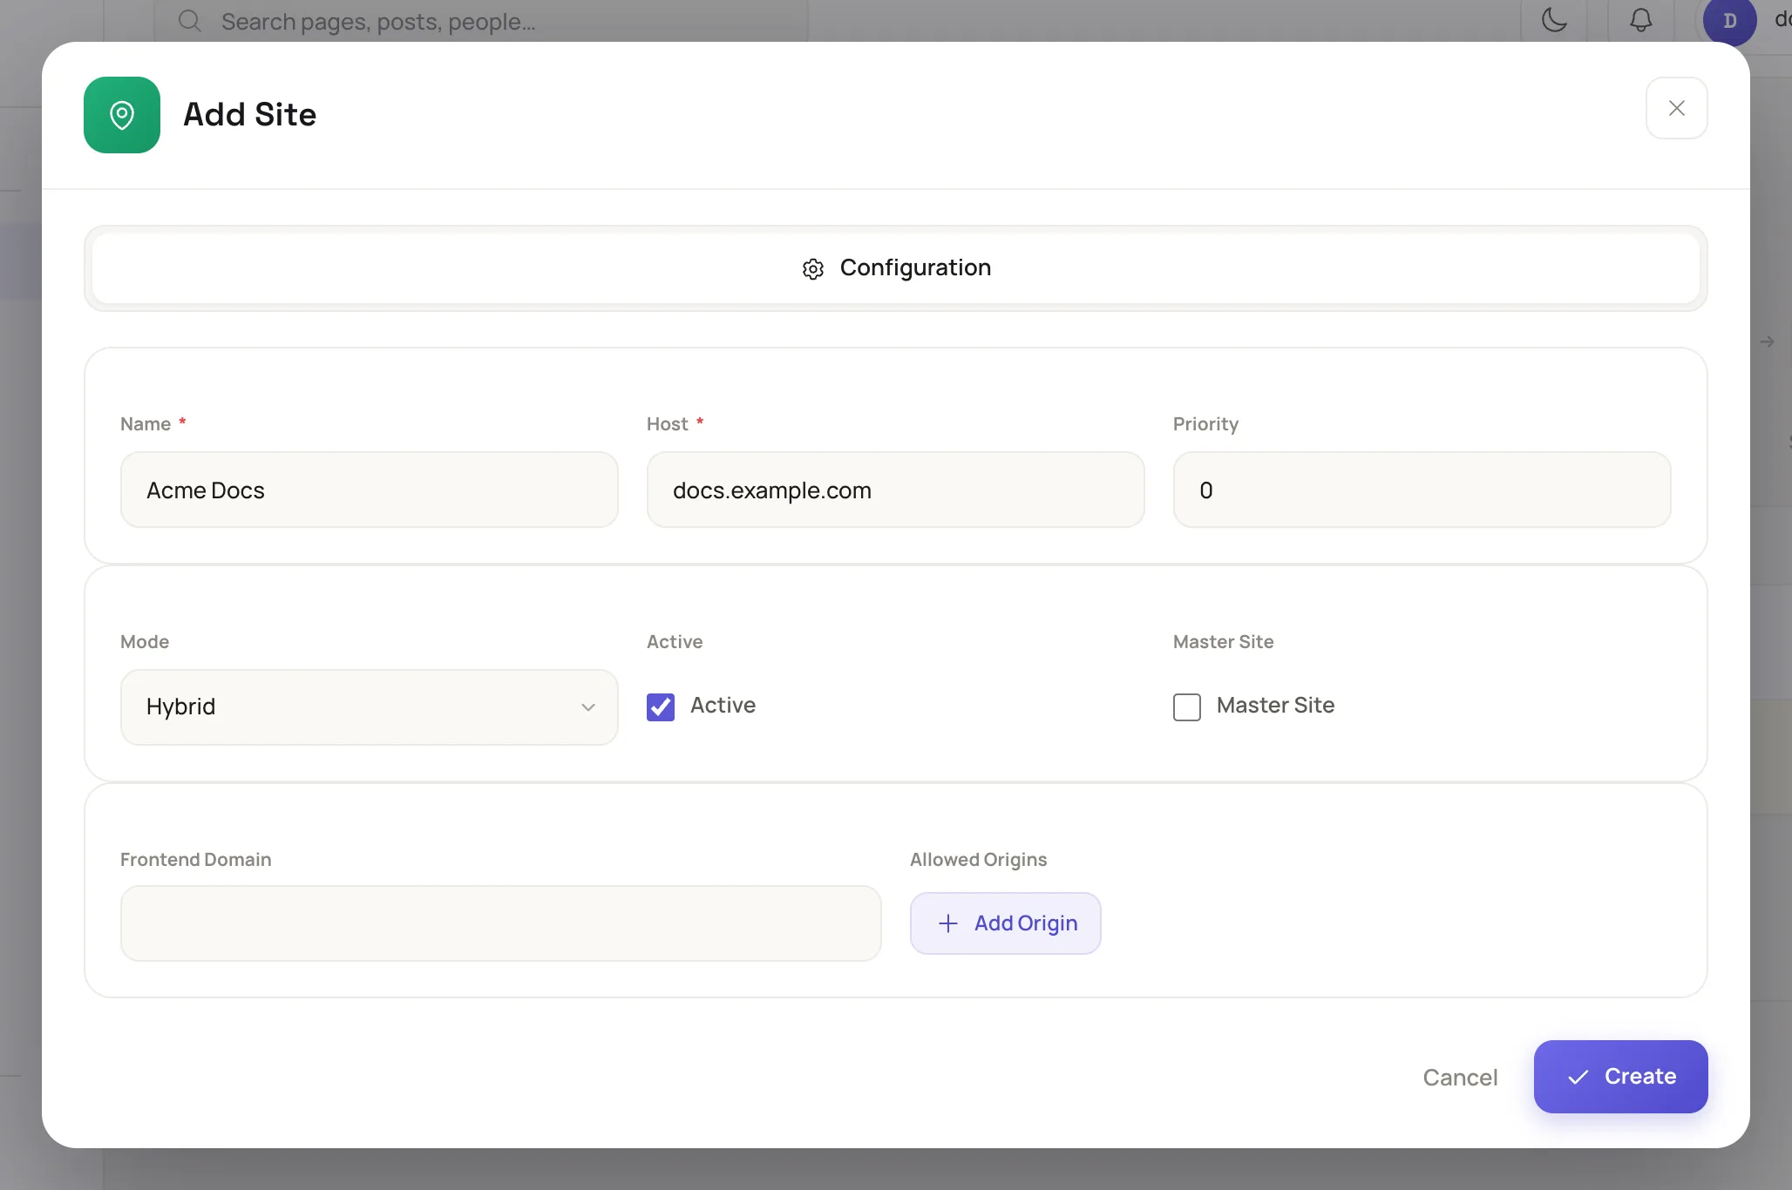This screenshot has width=1792, height=1190.
Task: Enable the Master Site checkbox
Action: point(1186,707)
